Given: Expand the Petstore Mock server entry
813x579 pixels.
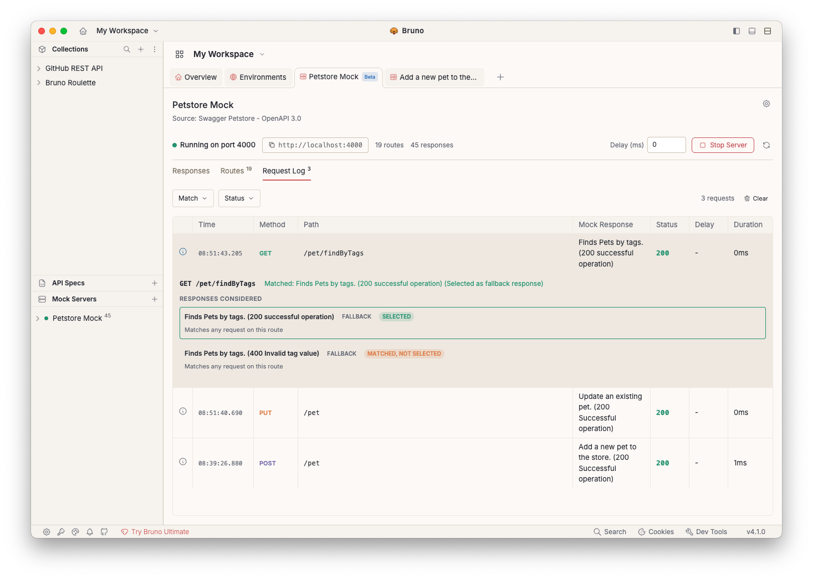Looking at the screenshot, I should click(x=38, y=319).
